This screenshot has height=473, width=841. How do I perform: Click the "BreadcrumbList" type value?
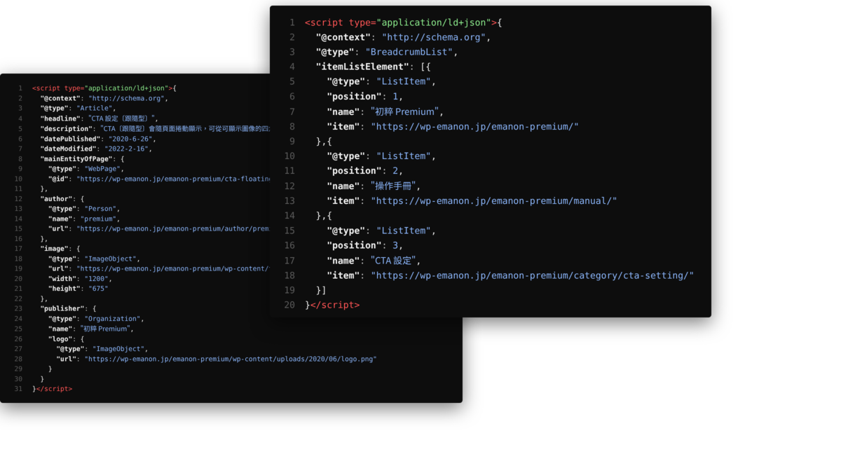click(411, 52)
